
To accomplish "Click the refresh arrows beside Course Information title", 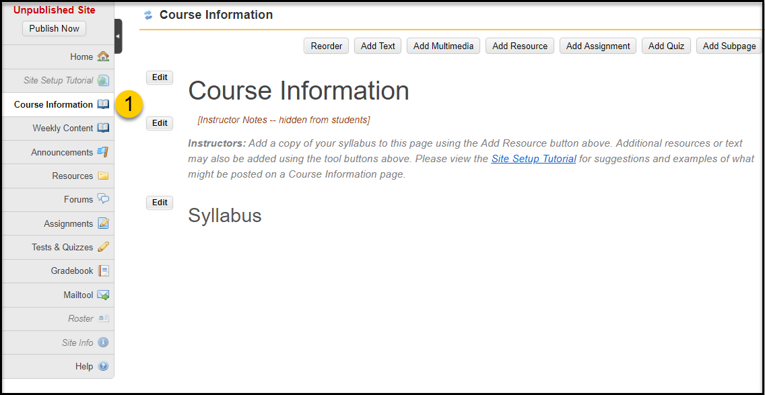I will pos(148,15).
